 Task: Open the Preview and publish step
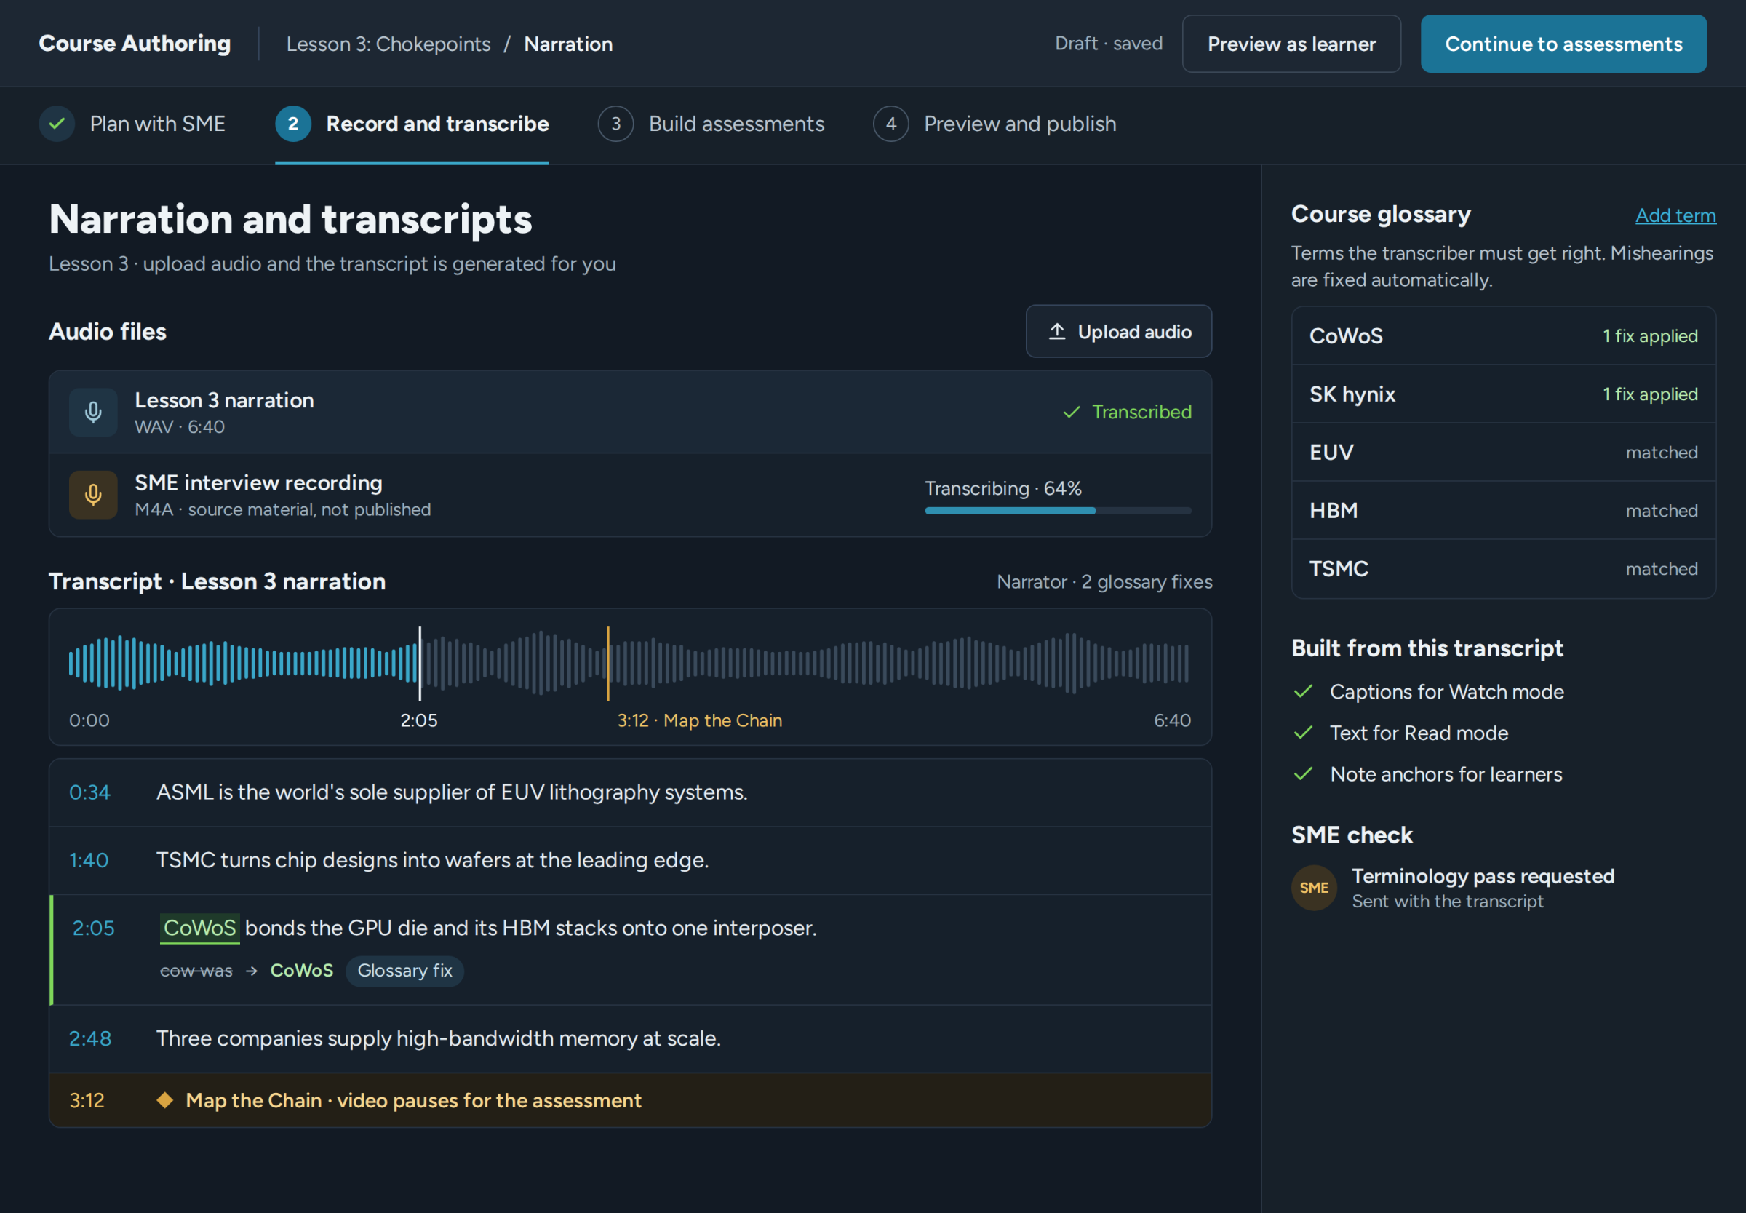coord(994,124)
